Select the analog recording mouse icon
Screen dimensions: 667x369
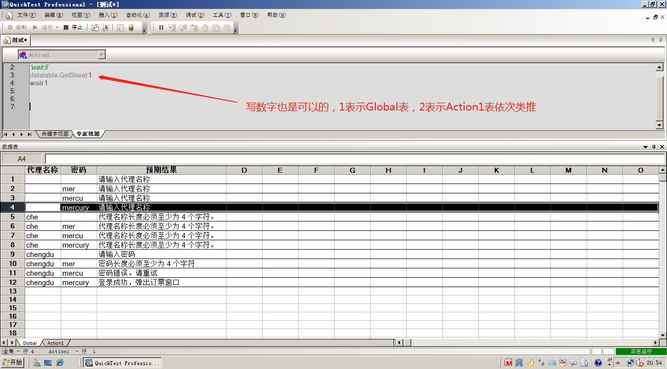point(95,28)
